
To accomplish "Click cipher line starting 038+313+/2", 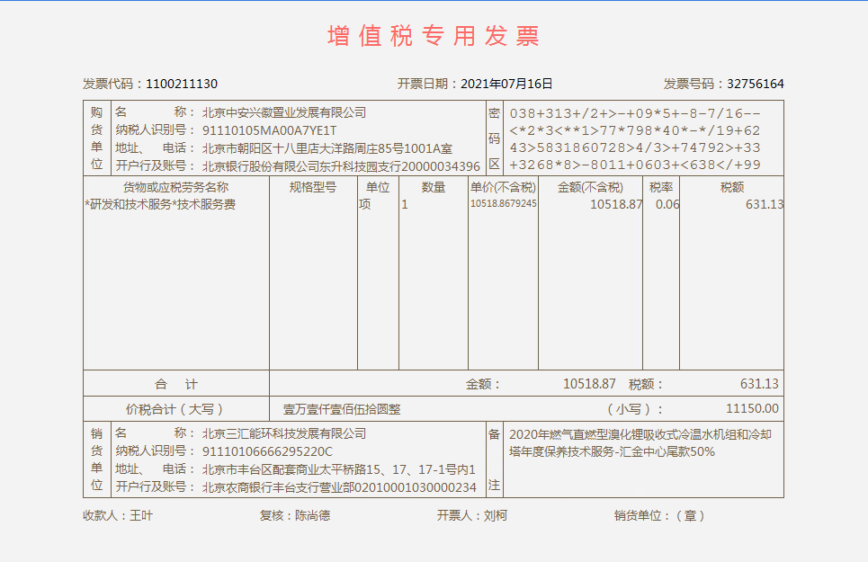I will pos(635,113).
